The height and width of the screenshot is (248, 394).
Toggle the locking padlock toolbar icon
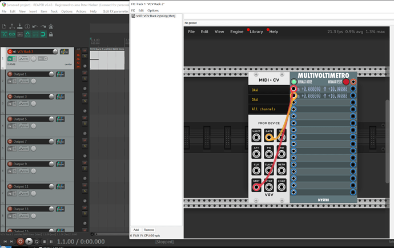point(51,34)
